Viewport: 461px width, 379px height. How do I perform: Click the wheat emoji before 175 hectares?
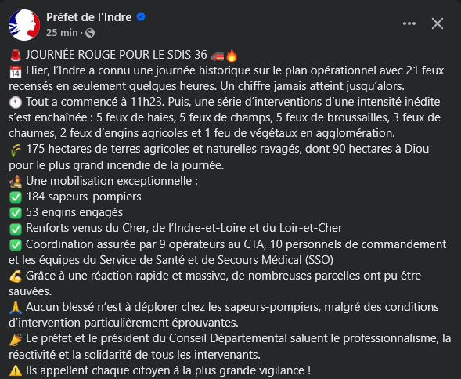pos(16,150)
